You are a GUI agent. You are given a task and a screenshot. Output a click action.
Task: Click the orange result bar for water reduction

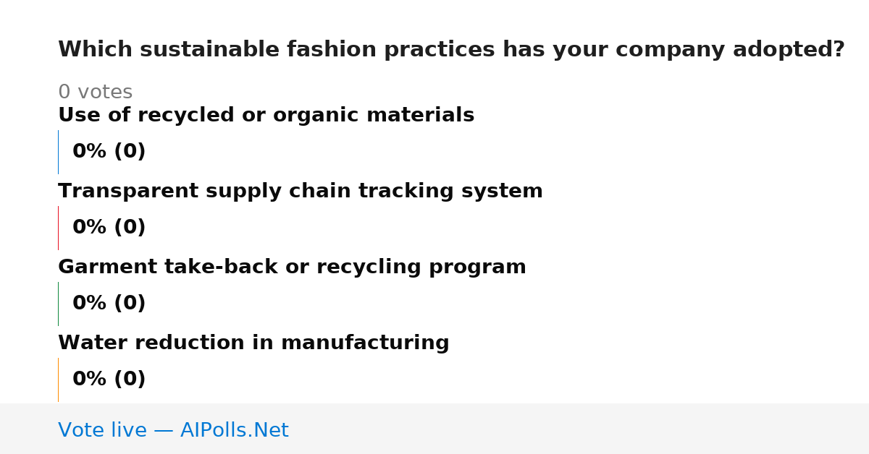[58, 380]
